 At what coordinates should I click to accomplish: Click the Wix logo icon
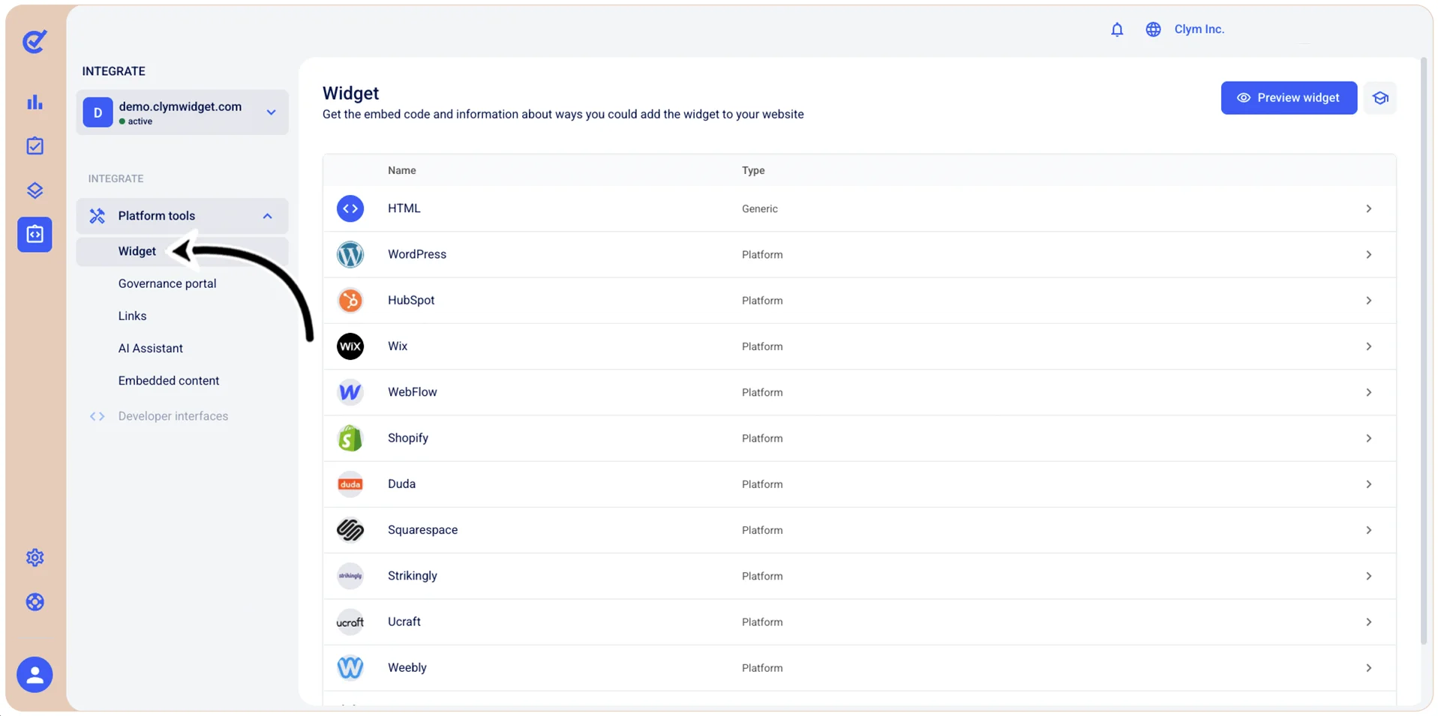(350, 346)
